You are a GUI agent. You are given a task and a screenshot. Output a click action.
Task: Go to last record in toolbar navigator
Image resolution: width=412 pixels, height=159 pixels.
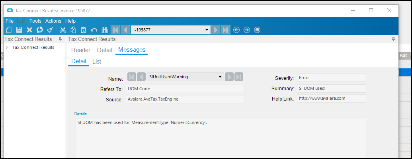pyautogui.click(x=225, y=30)
